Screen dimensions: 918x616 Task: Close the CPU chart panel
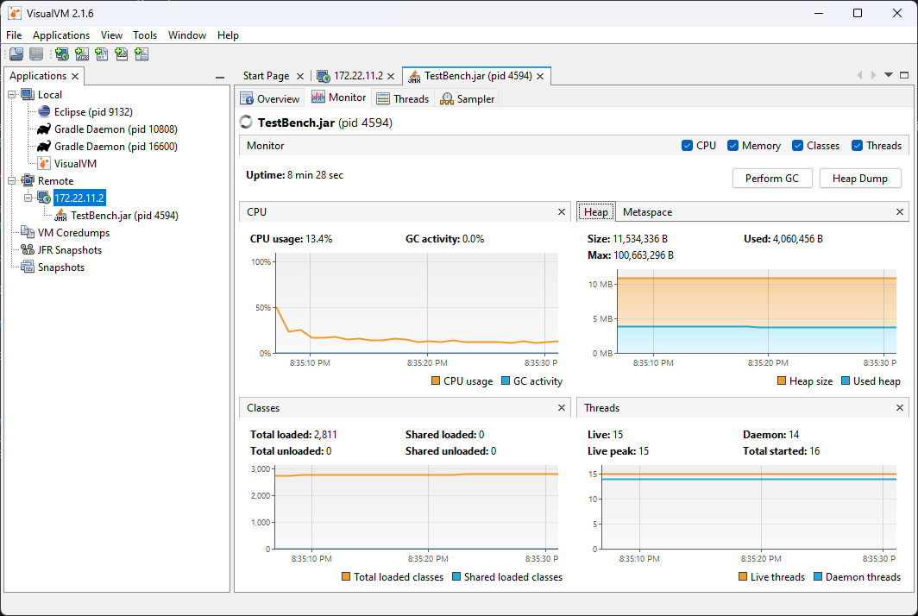coord(562,212)
